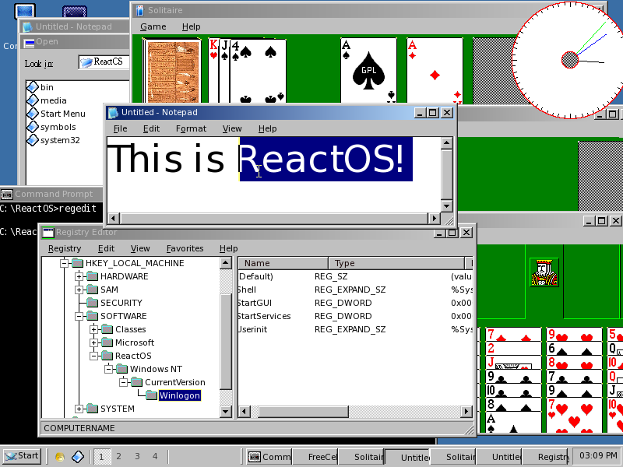Open the Format menu in Notepad
The image size is (623, 467).
[x=192, y=128]
